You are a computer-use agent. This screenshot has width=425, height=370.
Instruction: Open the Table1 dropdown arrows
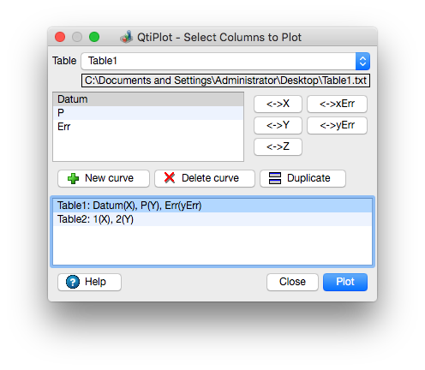click(x=362, y=61)
